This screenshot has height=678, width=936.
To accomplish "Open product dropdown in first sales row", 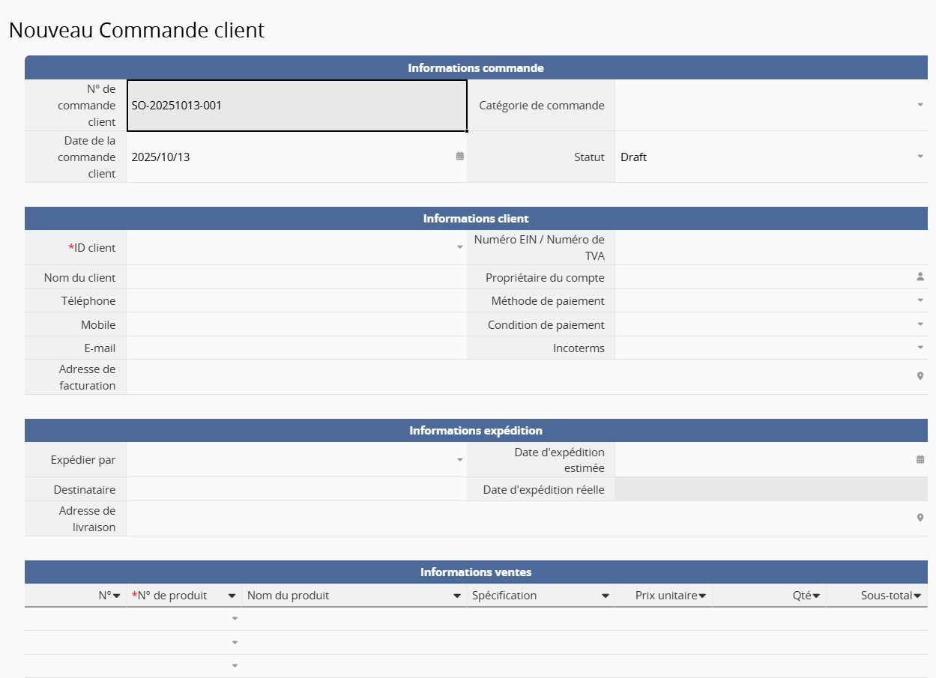I will tap(235, 619).
